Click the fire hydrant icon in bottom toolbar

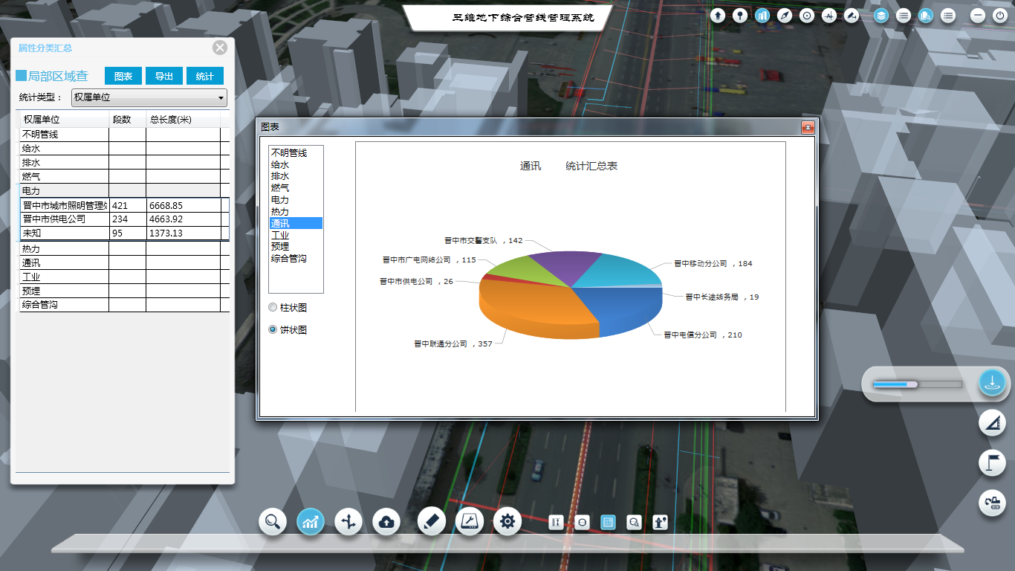click(660, 522)
